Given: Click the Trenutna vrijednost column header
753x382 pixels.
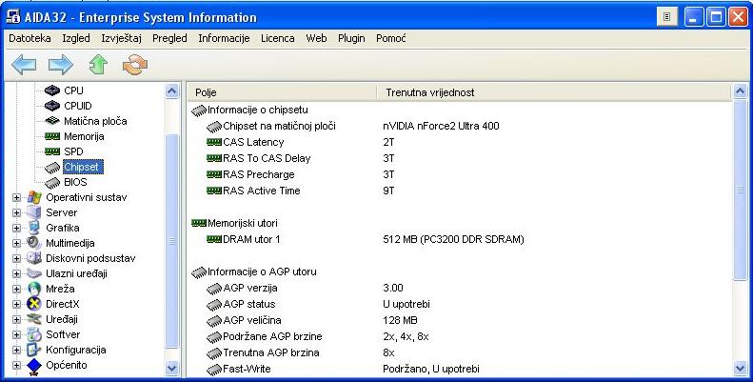Looking at the screenshot, I should tap(430, 92).
